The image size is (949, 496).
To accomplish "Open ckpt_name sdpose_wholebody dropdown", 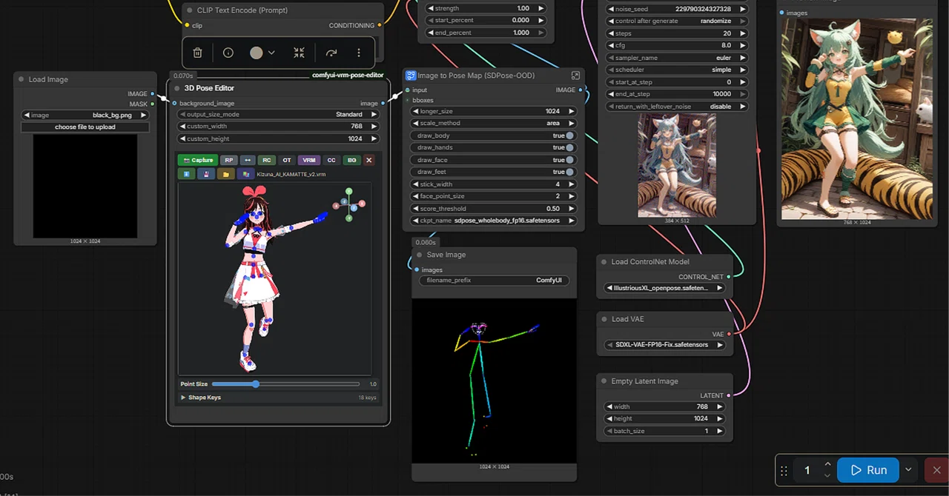I will coord(493,221).
